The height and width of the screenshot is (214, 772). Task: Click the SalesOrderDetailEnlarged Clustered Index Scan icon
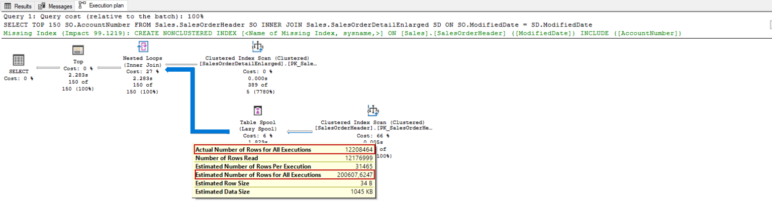(x=257, y=47)
